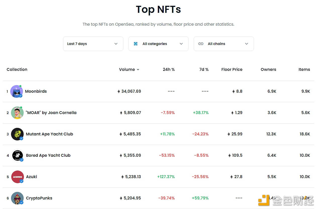Click the Ethereum icon beside 5,238.13
The width and height of the screenshot is (317, 209).
[122, 177]
